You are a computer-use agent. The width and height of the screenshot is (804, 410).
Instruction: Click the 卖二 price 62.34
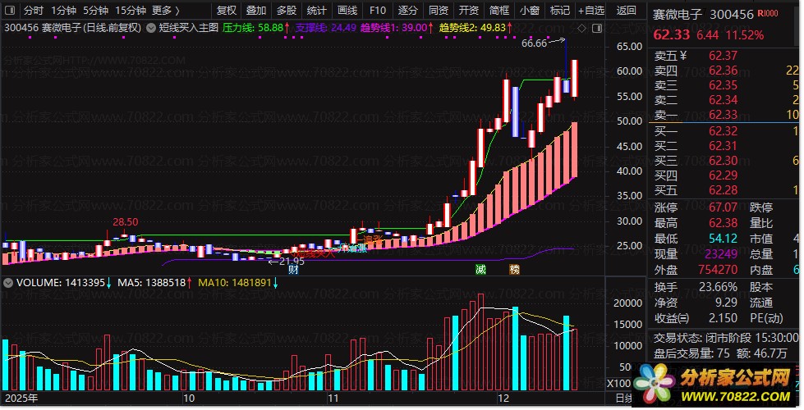coord(723,100)
